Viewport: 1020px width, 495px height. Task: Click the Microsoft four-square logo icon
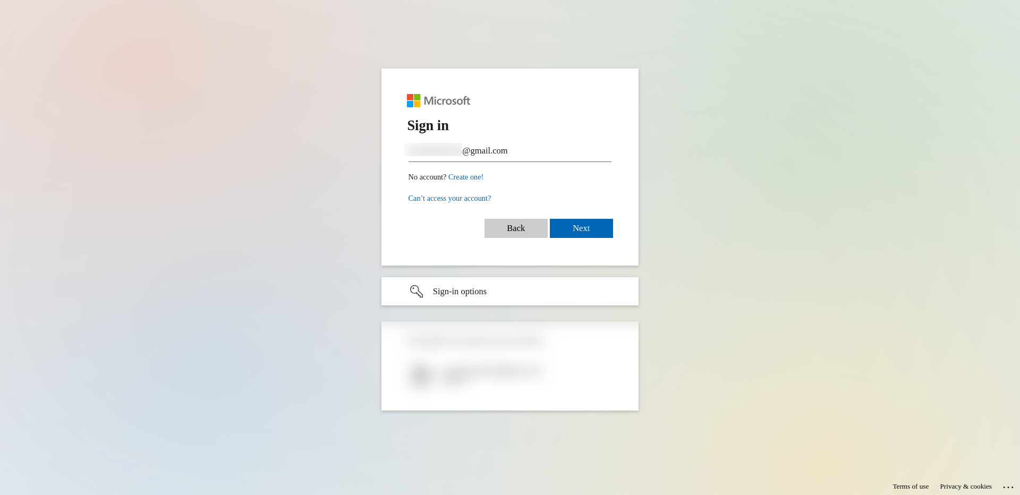413,100
